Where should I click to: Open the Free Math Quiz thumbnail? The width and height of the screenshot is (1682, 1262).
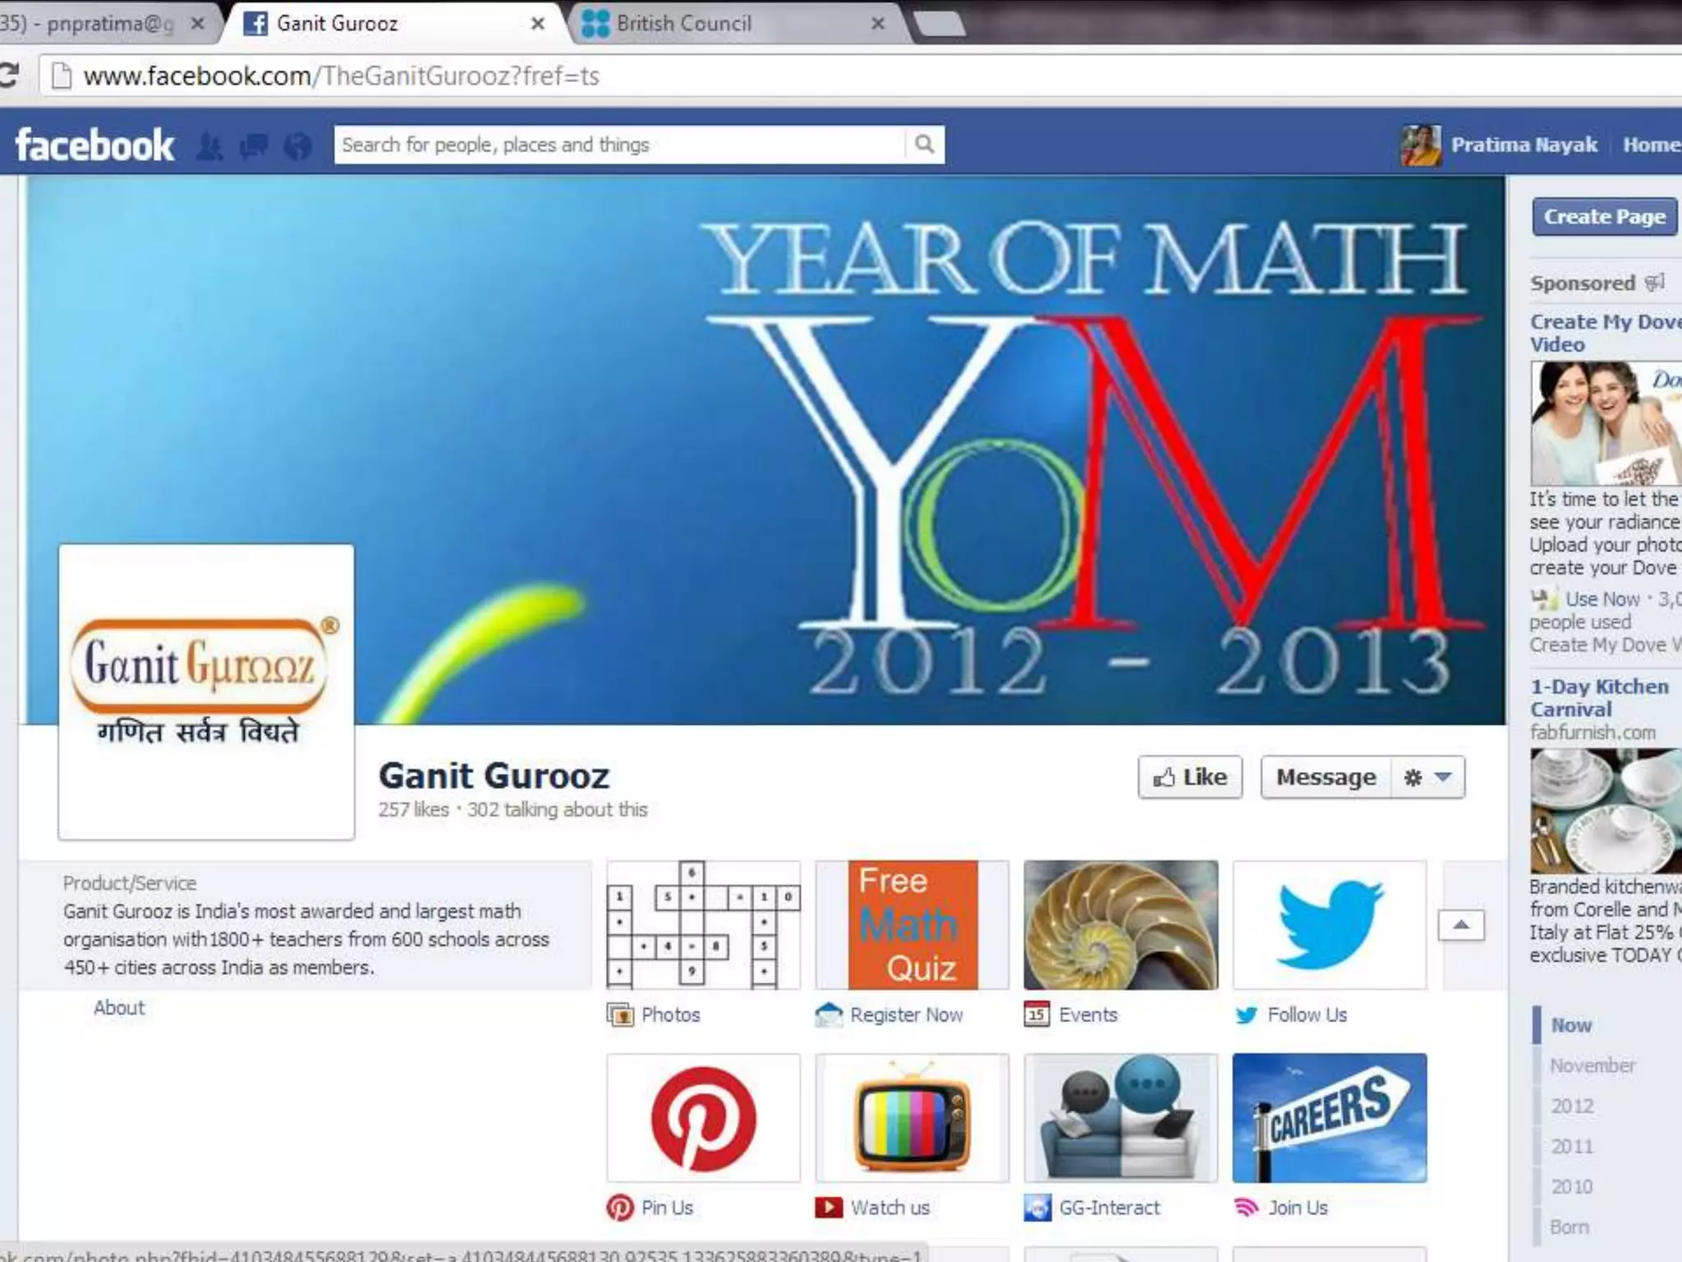[x=912, y=925]
